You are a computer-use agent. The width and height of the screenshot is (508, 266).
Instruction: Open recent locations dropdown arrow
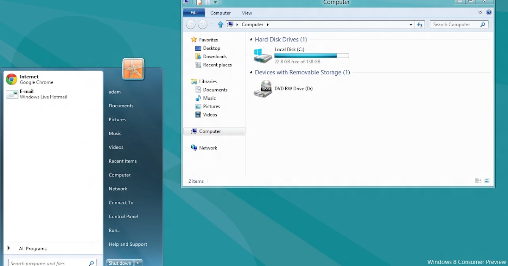[x=212, y=24]
